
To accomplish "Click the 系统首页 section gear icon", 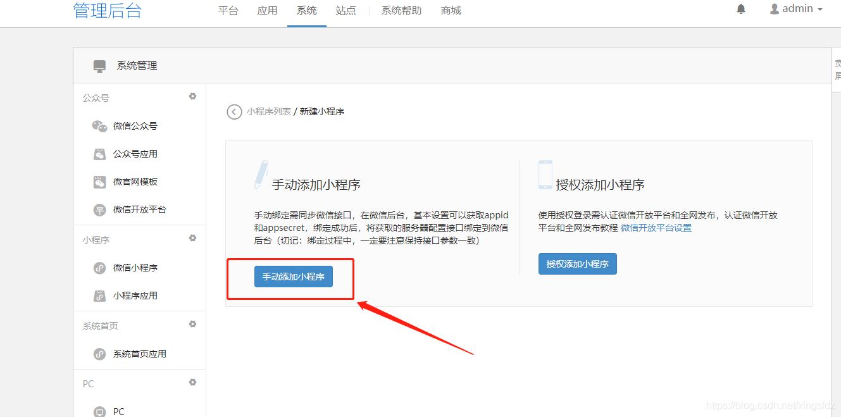I will (193, 324).
